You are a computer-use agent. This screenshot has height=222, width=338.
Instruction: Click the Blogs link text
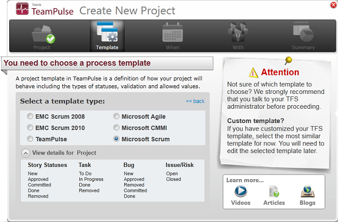(x=308, y=203)
